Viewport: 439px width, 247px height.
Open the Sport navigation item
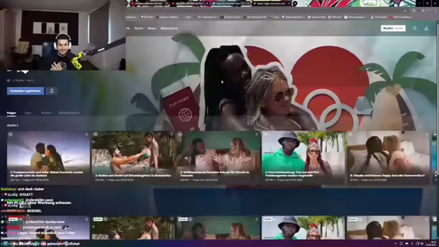[x=139, y=28]
